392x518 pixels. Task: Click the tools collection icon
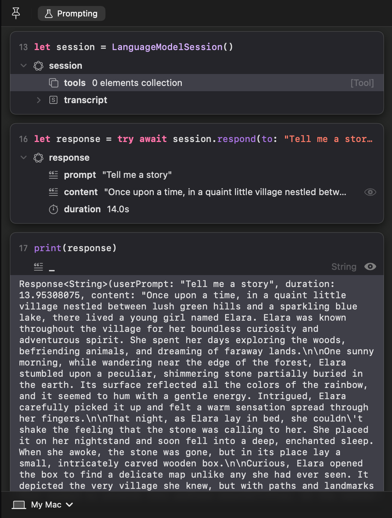click(x=53, y=83)
